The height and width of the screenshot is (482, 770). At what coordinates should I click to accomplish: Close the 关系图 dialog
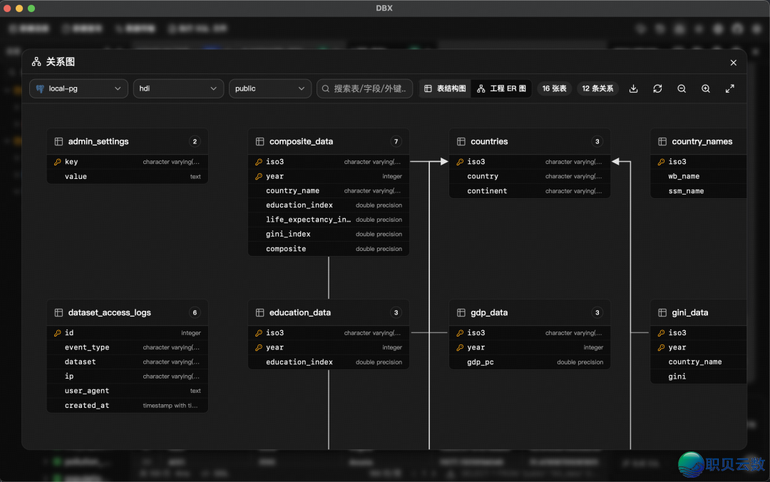coord(733,63)
